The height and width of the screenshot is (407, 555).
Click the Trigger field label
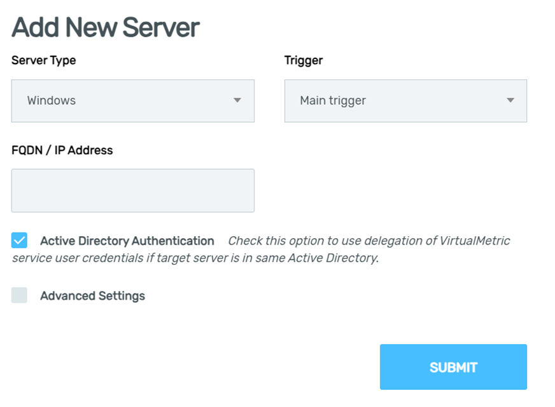click(304, 60)
